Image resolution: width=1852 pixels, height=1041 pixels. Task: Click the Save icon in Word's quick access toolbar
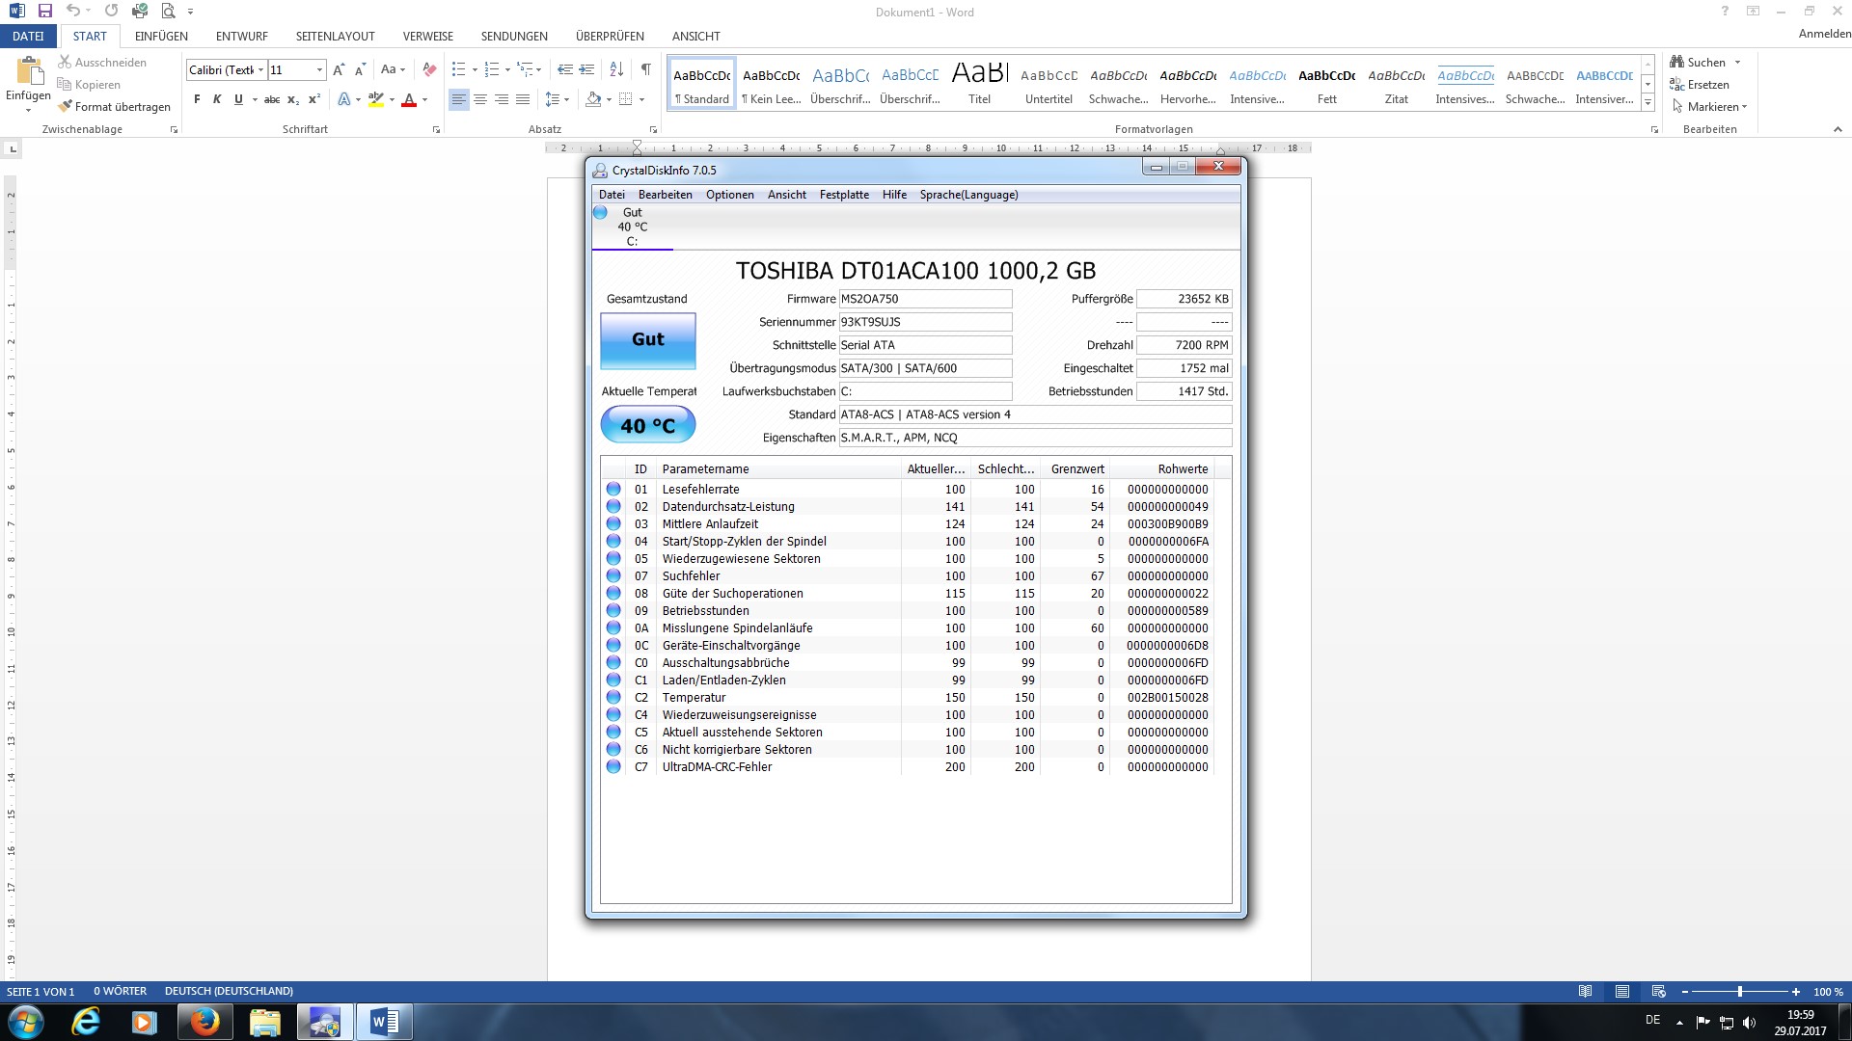[44, 12]
